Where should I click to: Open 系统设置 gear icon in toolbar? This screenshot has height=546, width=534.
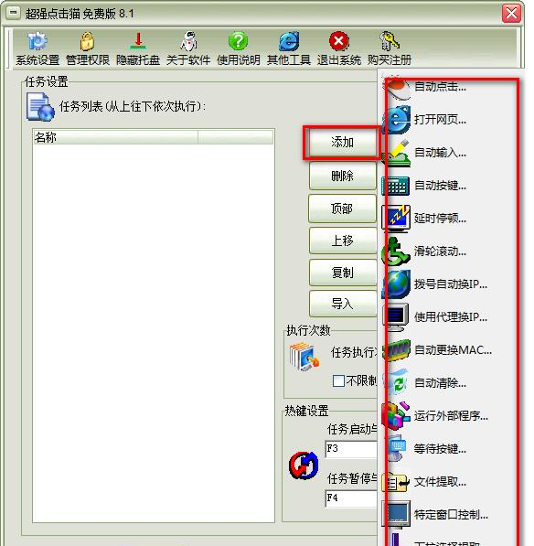tap(37, 41)
